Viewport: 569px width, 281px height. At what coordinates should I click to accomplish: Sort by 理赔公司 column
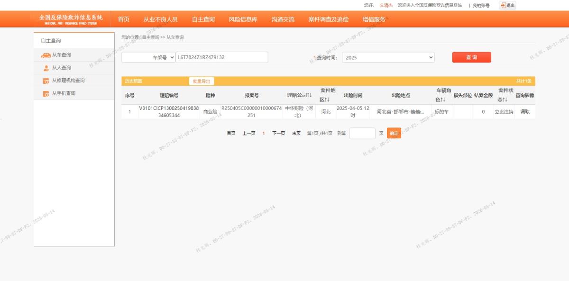(x=299, y=95)
